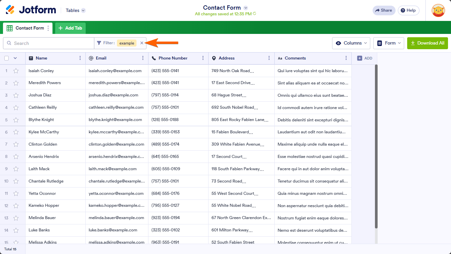Open Contact Form tab options menu

pos(48,28)
